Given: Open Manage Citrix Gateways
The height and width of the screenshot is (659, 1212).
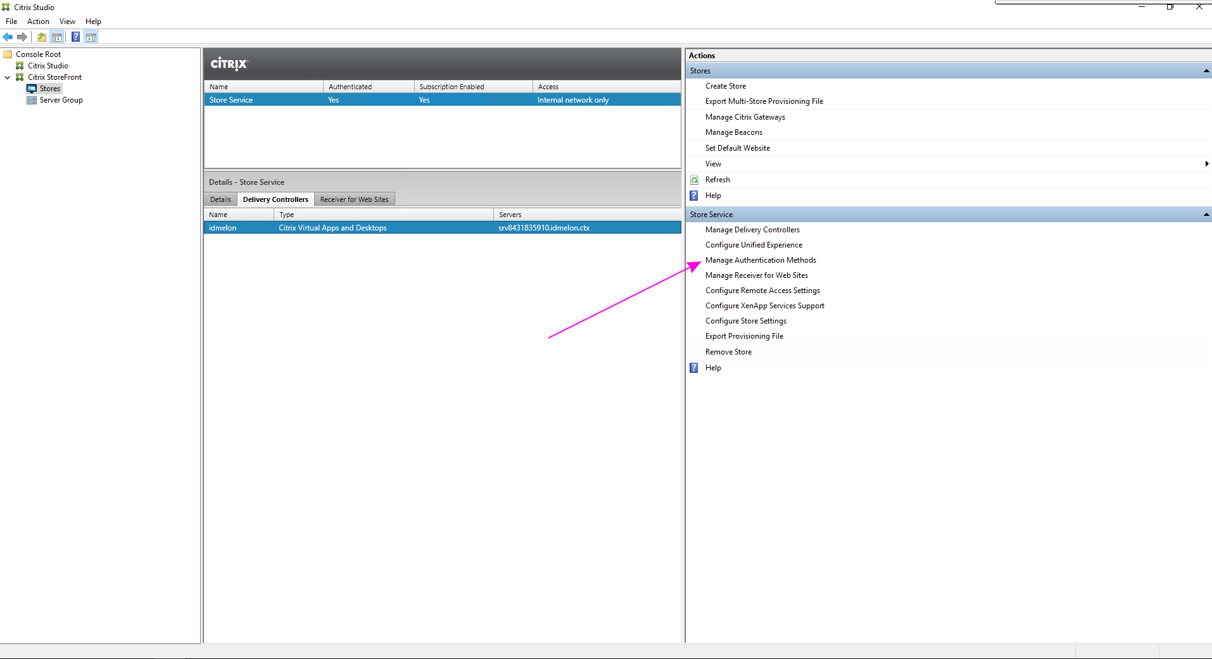Looking at the screenshot, I should point(745,117).
